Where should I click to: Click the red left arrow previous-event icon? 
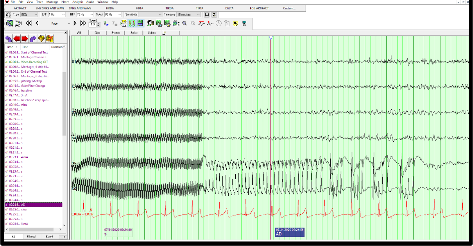(x=17, y=39)
